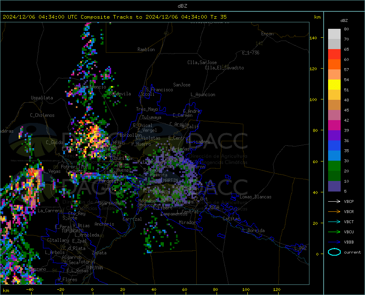Select the dark orange 57-60 dBZ swatch
This screenshot has width=365, height=295.
coord(334,65)
